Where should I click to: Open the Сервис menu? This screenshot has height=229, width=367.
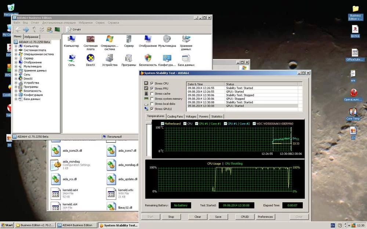(x=100, y=23)
